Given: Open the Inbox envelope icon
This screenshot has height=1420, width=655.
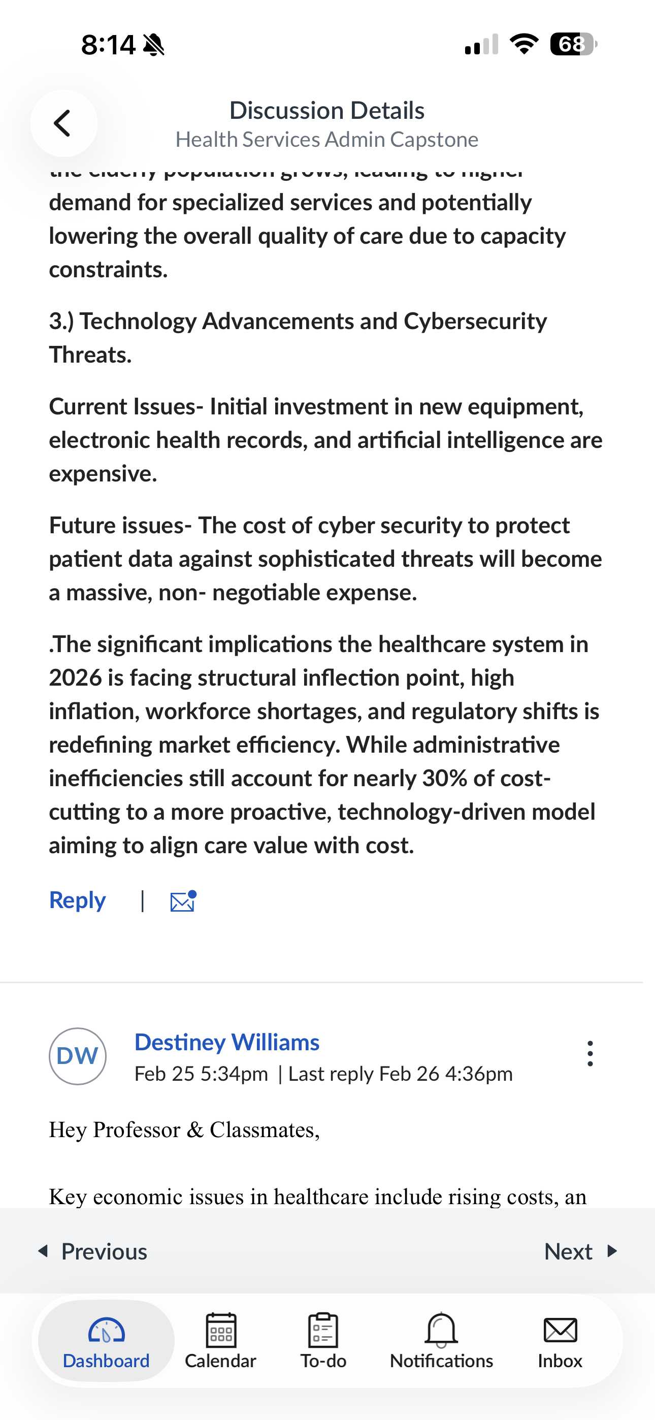Looking at the screenshot, I should (x=560, y=1330).
